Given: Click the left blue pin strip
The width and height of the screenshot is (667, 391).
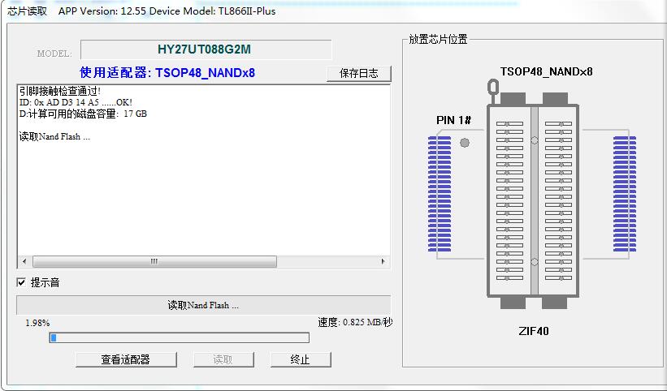Looking at the screenshot, I should click(440, 193).
